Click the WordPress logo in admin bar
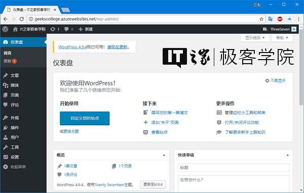Screen dimensions: 304x193 [x=5, y=29]
